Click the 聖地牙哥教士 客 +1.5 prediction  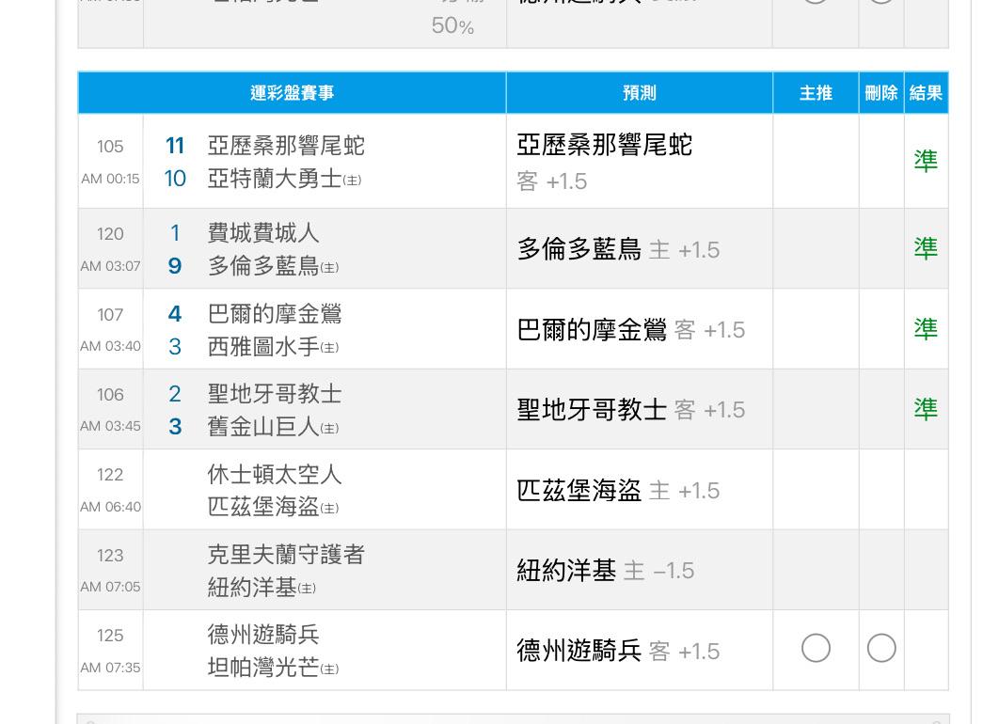click(x=630, y=410)
